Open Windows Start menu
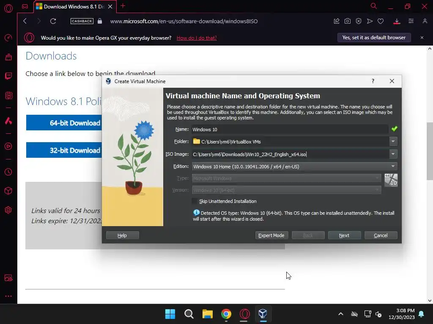Screen dimensions: 433x324 [x=170, y=314]
